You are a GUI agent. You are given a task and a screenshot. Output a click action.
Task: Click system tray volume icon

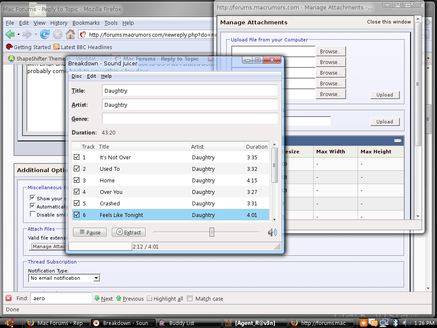coord(406,323)
